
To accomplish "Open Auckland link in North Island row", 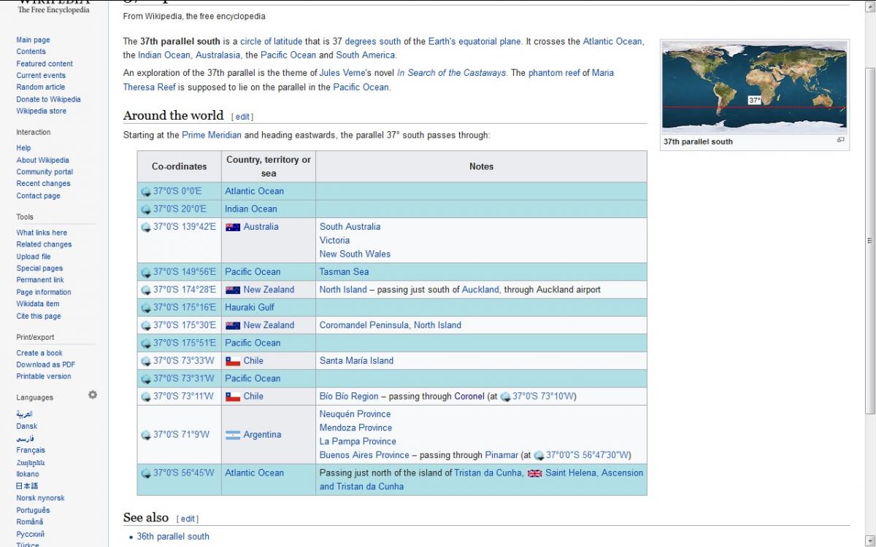I will 480,290.
